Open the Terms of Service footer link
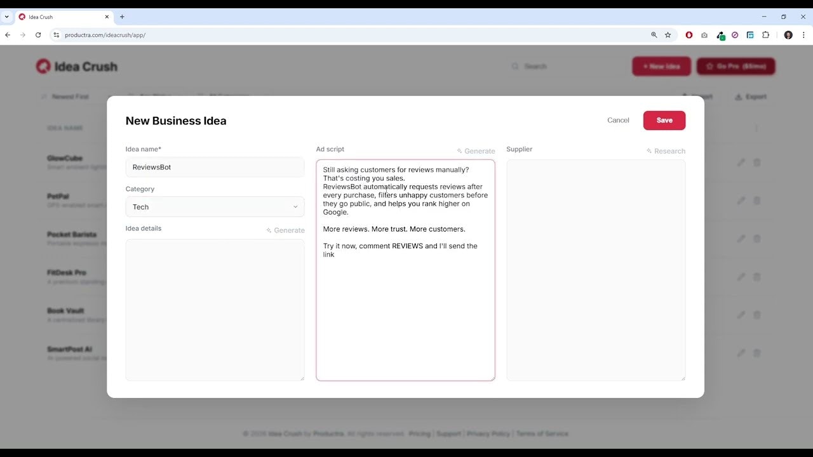This screenshot has height=457, width=813. (542, 434)
